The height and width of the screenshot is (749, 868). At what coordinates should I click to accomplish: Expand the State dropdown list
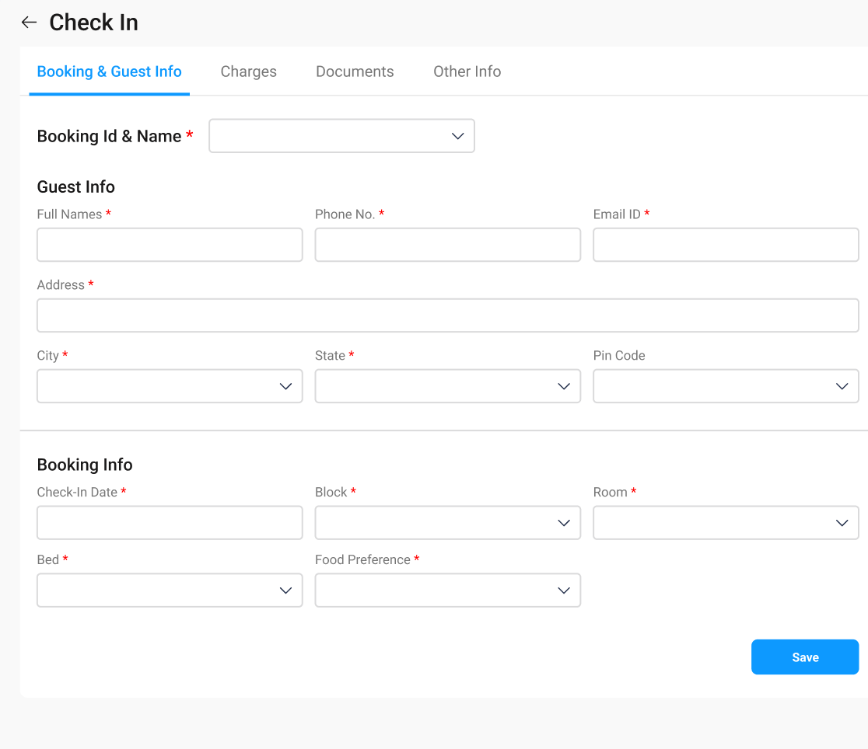(x=447, y=386)
